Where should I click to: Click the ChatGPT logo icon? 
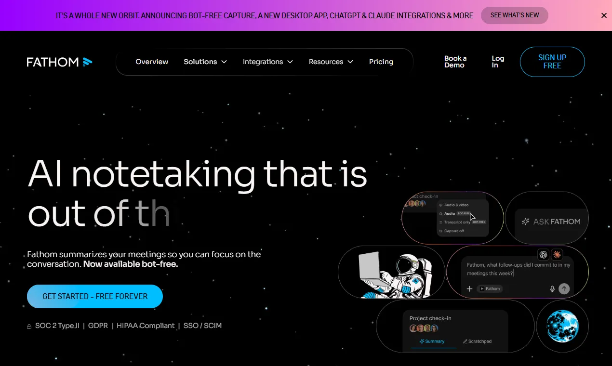544,255
